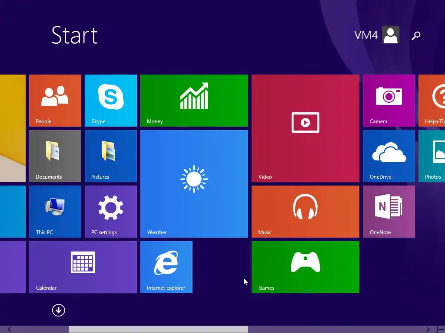Click the VM4 user name

(x=366, y=36)
